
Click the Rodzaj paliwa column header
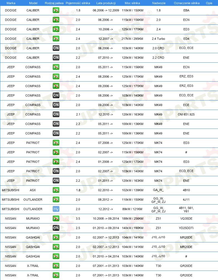[54, 3]
